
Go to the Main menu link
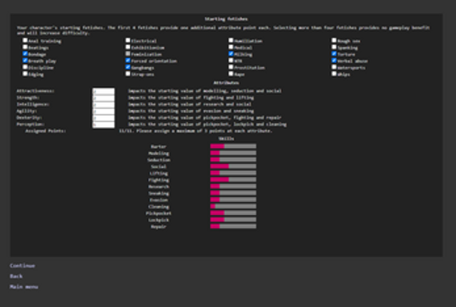(24, 287)
